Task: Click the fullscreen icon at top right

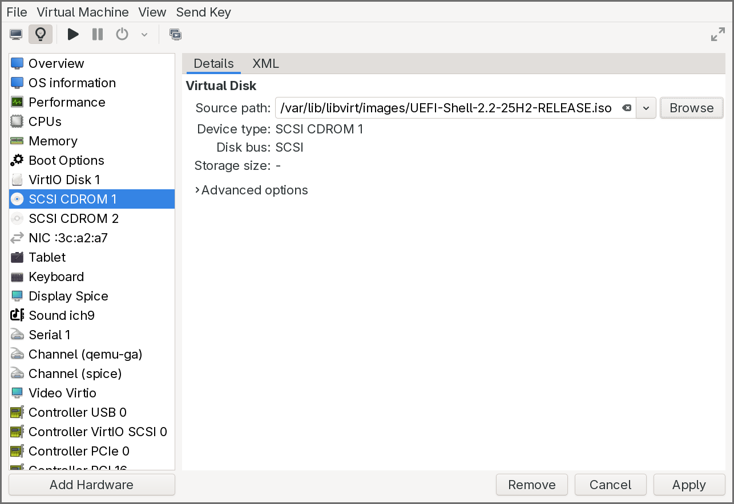Action: click(x=717, y=34)
